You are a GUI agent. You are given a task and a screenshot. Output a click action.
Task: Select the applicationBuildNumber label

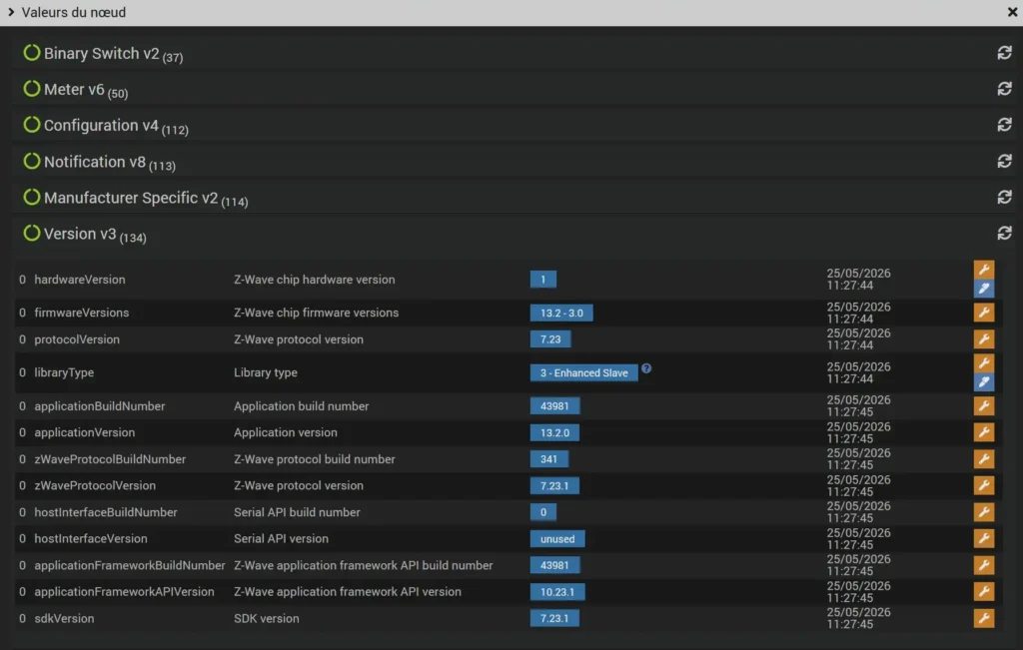click(99, 405)
